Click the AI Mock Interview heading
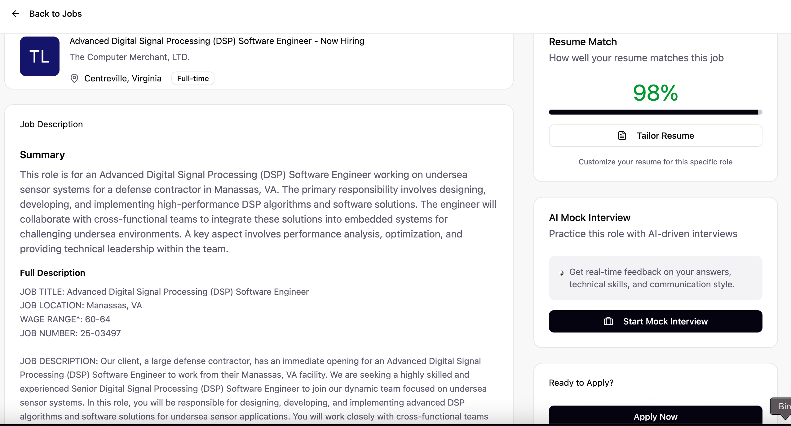 590,218
